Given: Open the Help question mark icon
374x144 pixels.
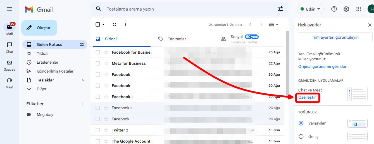Looking at the screenshot, I should [x=334, y=9].
